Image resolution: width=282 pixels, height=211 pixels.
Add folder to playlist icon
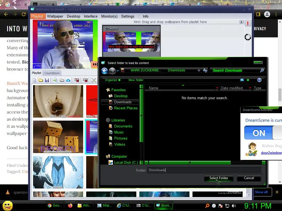[x=62, y=80]
